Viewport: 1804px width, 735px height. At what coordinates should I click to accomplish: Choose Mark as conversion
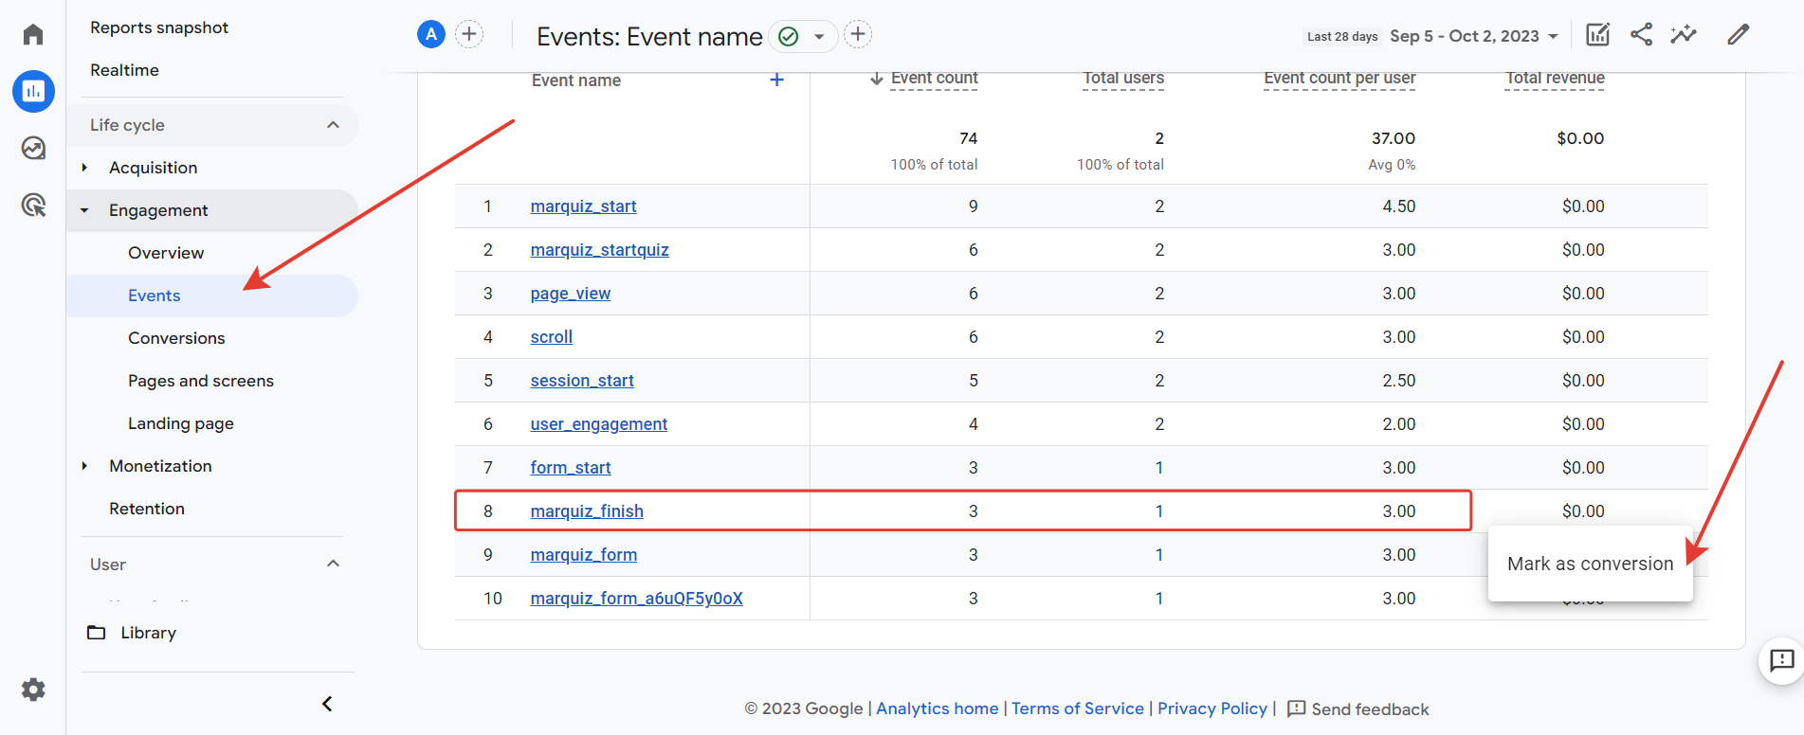(1590, 564)
